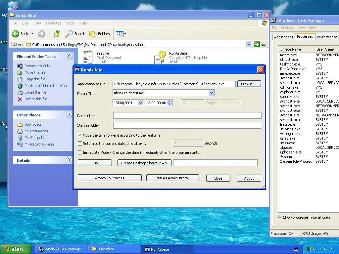Click the RunAsDate title bar icon
The image size is (339, 254).
(77, 69)
